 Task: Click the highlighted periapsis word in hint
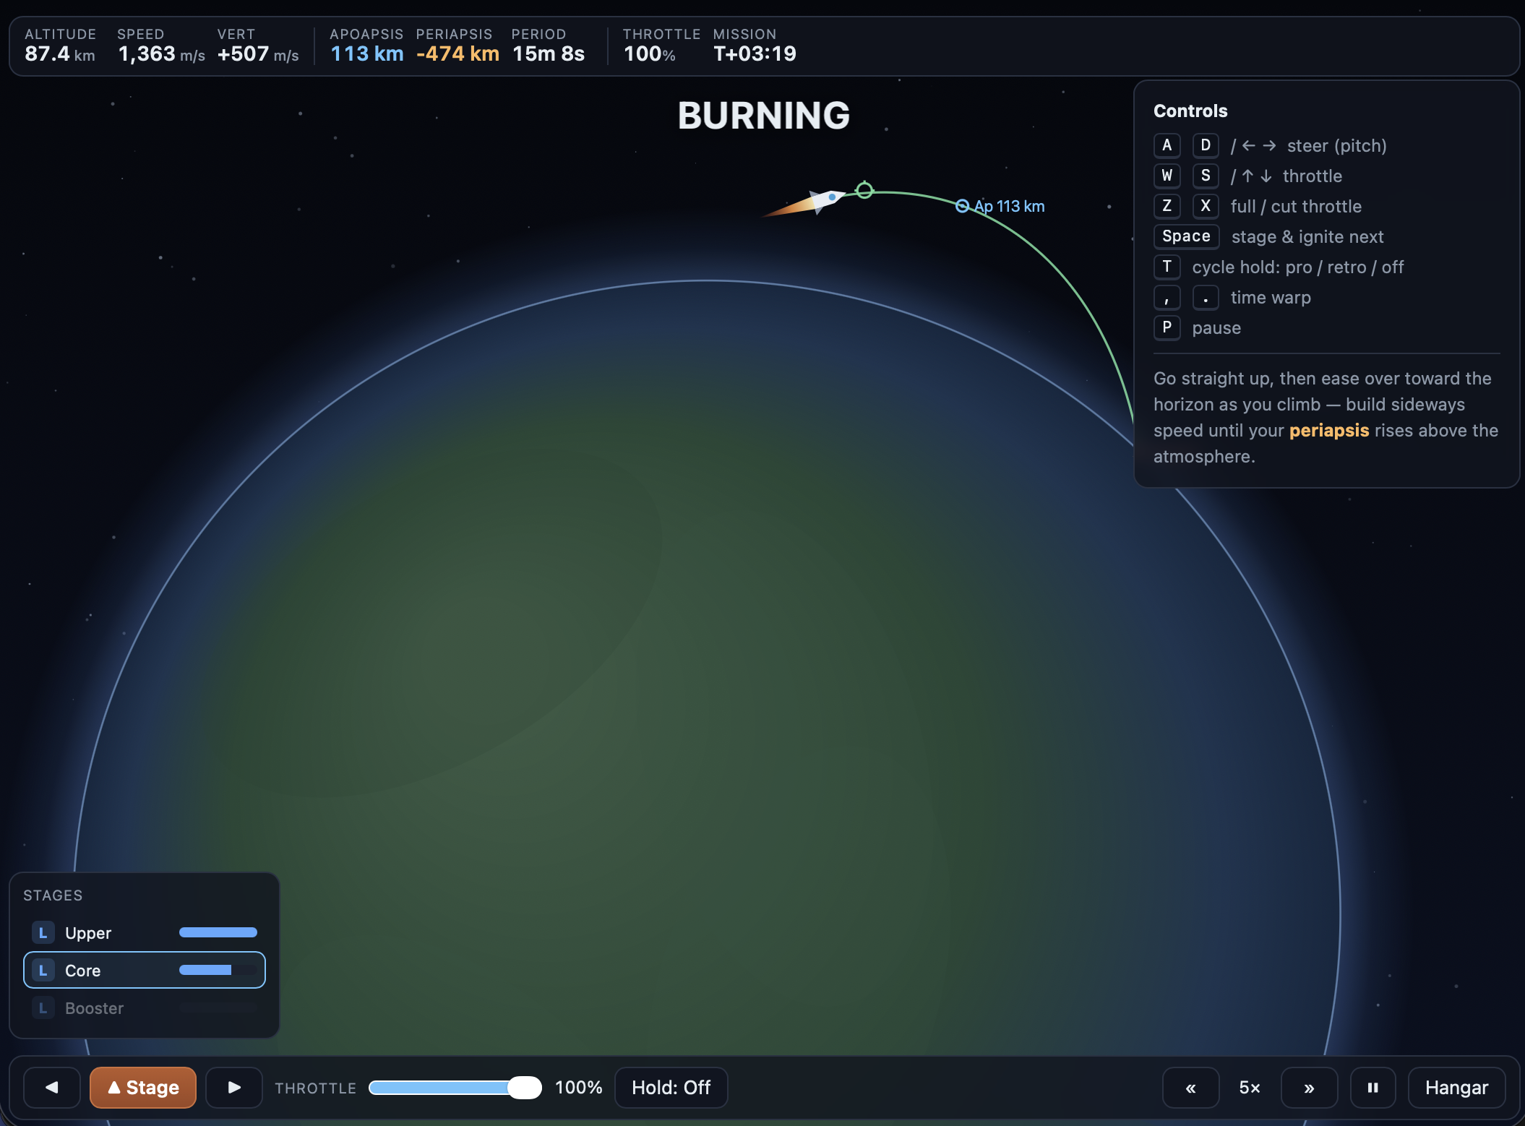tap(1329, 431)
